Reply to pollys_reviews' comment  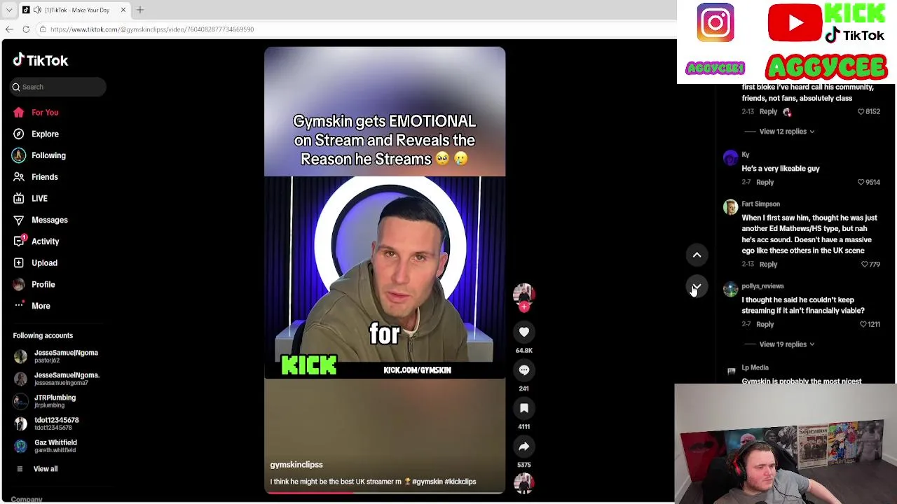765,324
